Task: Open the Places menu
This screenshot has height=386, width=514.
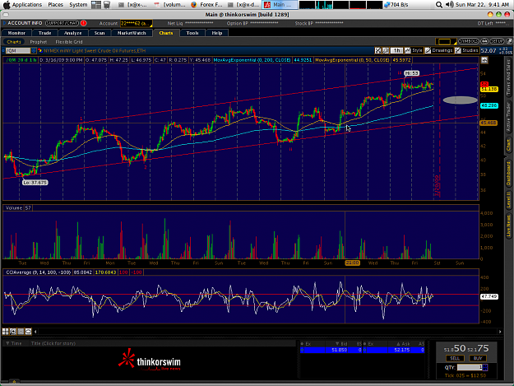Action: click(x=55, y=5)
